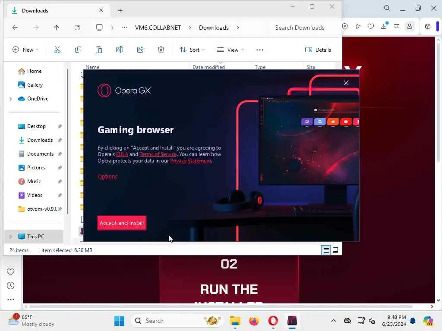The height and width of the screenshot is (331, 442).
Task: Click the Cut icon in Explorer toolbar
Action: [57, 50]
